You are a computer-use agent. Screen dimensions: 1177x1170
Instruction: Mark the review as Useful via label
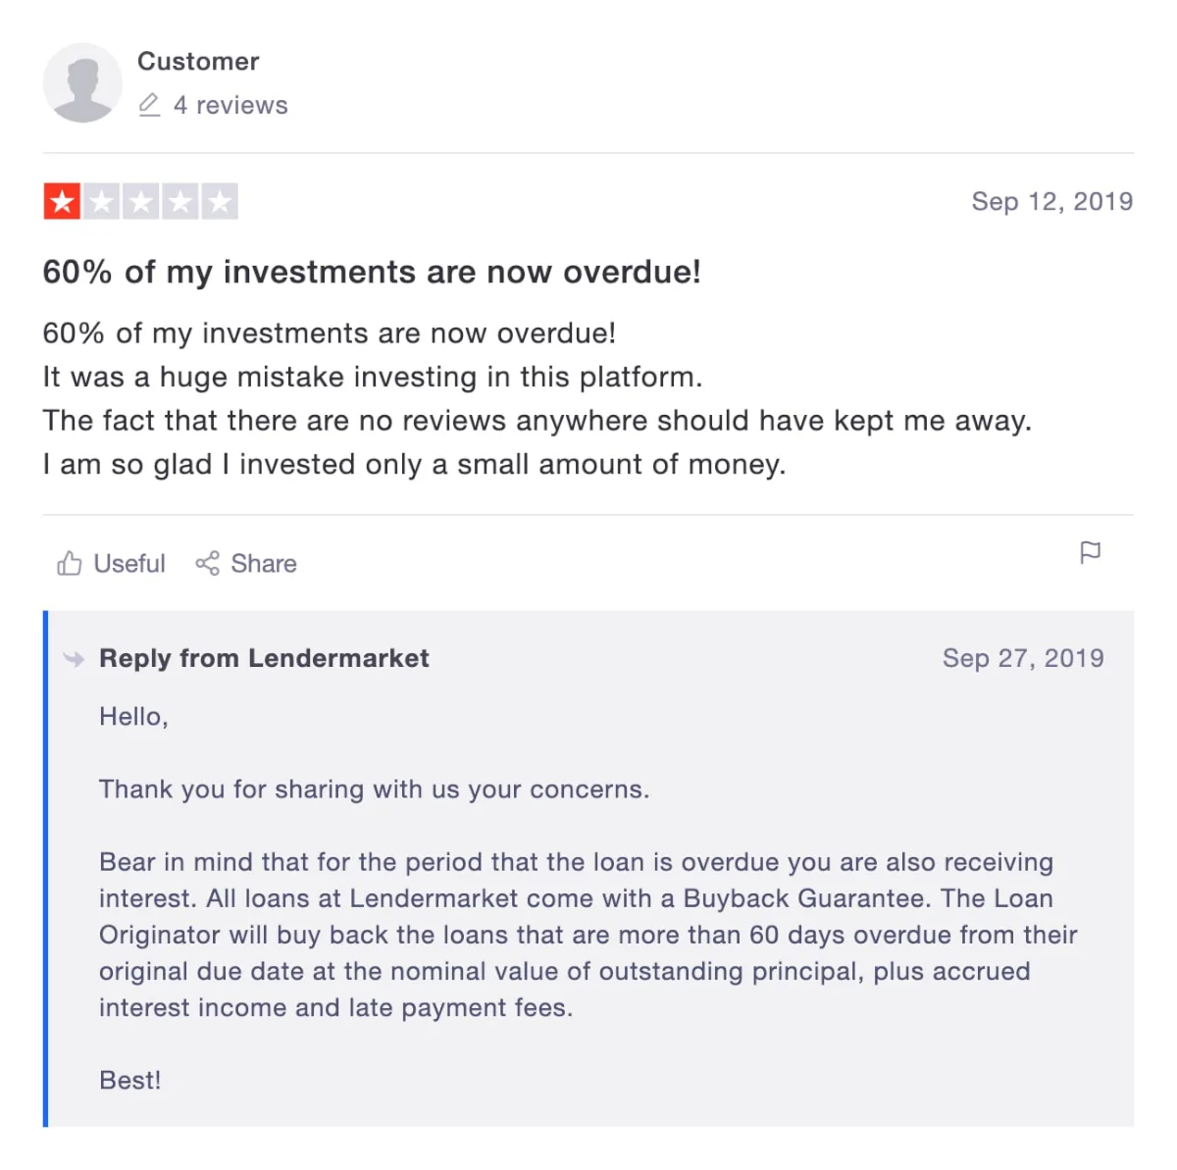coord(129,564)
